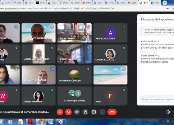This screenshot has width=174, height=125.
Task: Switch to the Facebook browser tab
Action: (x=155, y=3)
